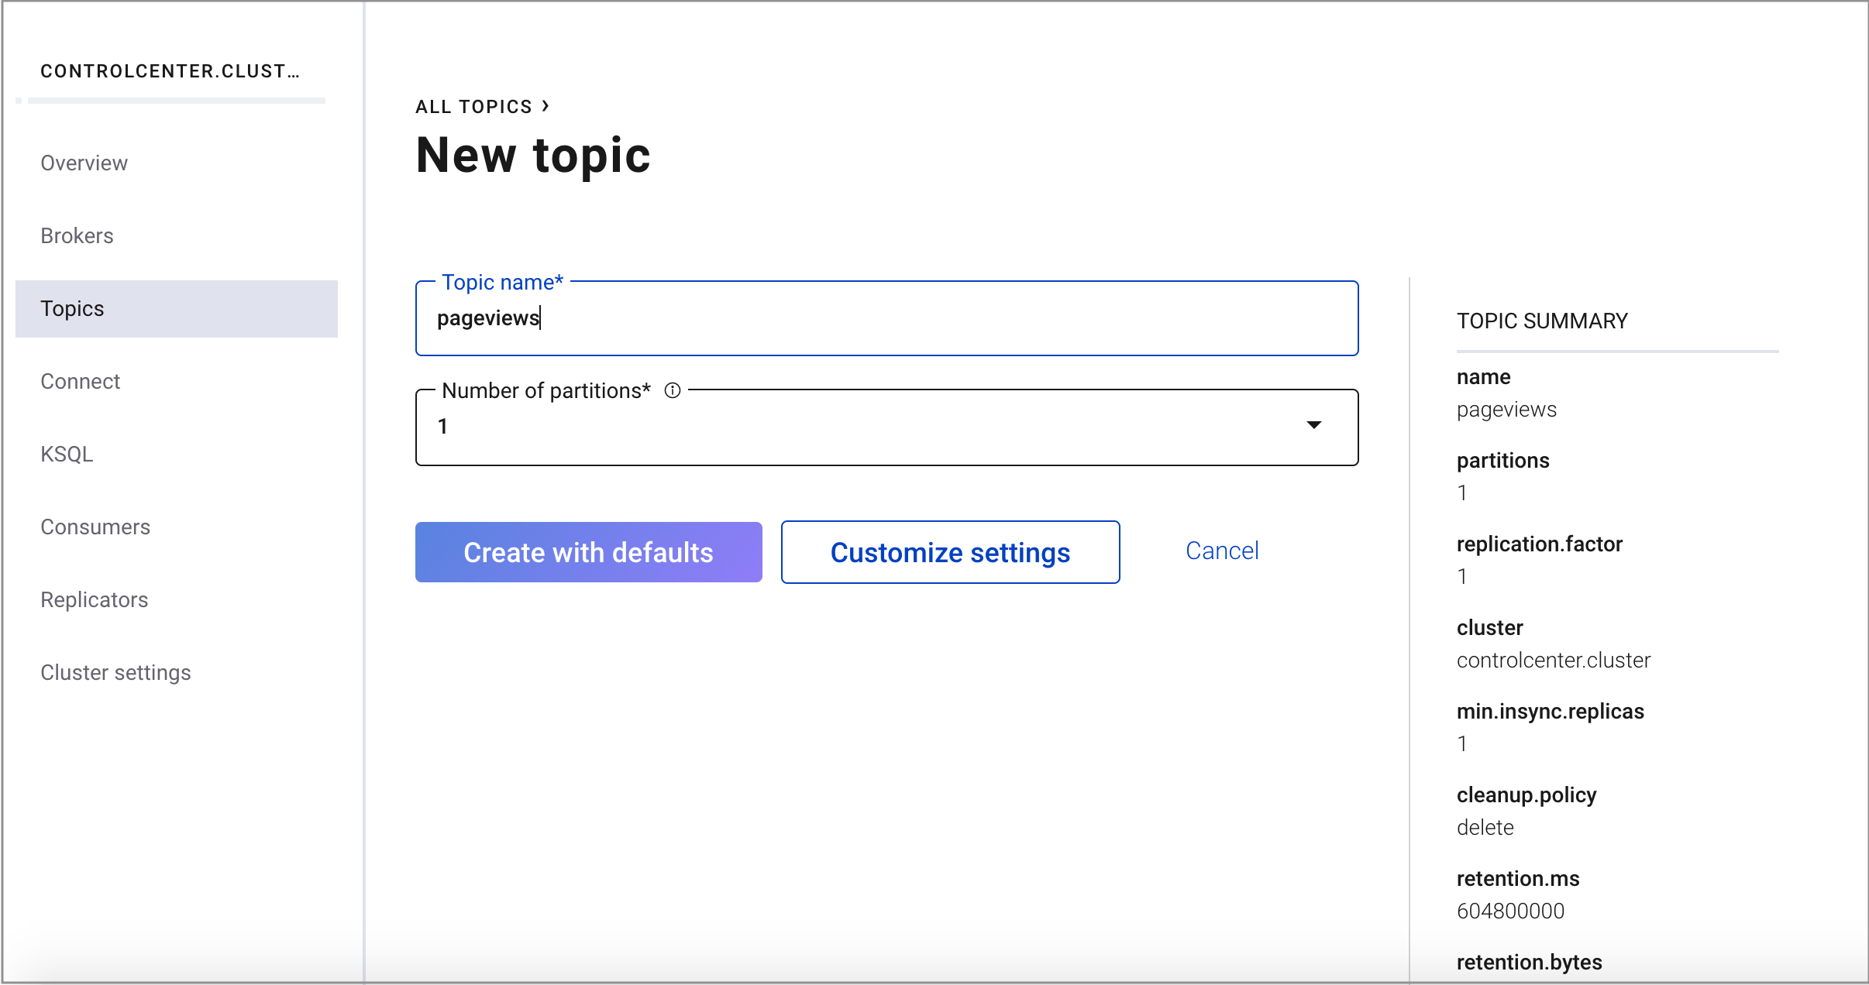
Task: Navigate to Brokers in sidebar
Action: pos(77,236)
